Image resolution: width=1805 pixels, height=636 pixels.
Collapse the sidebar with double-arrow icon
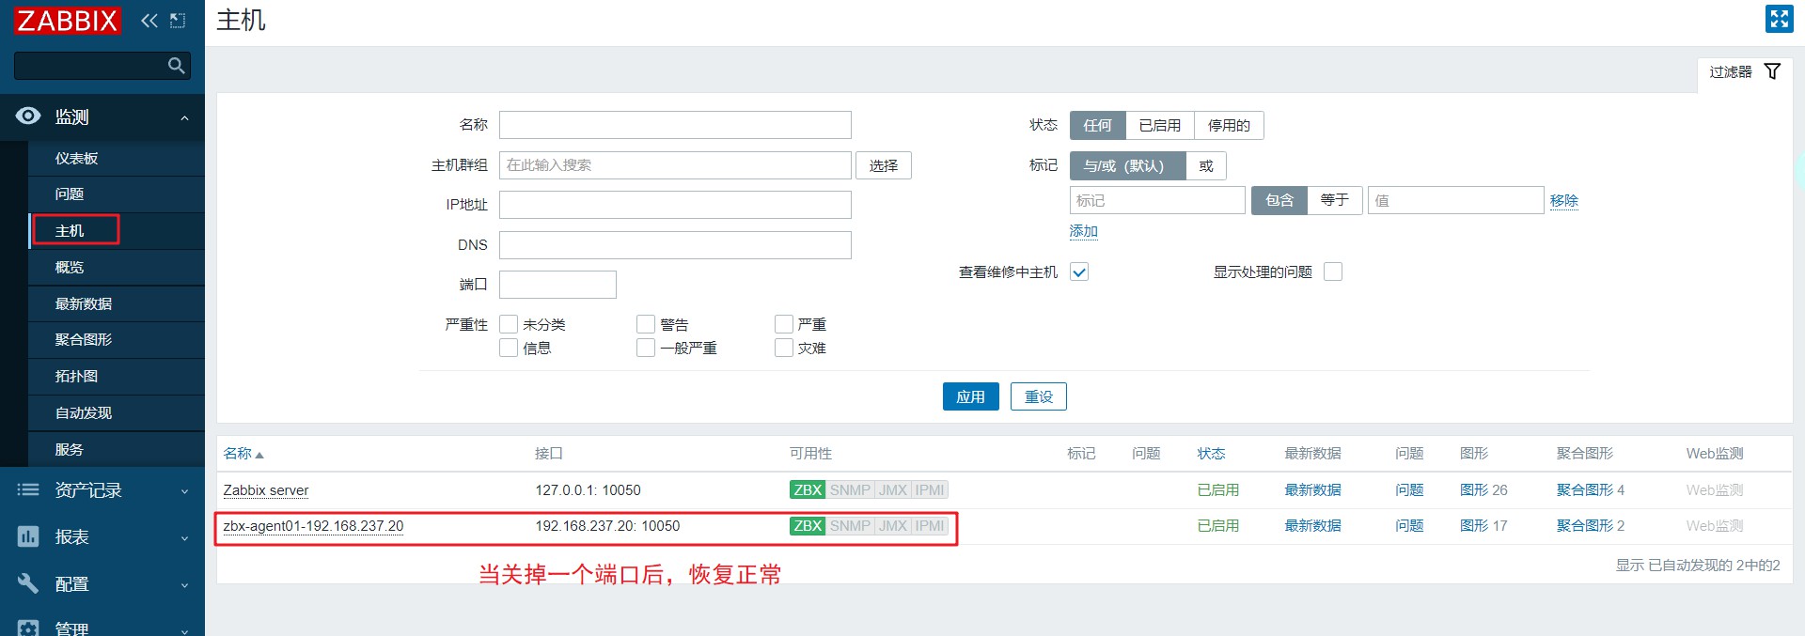149,21
